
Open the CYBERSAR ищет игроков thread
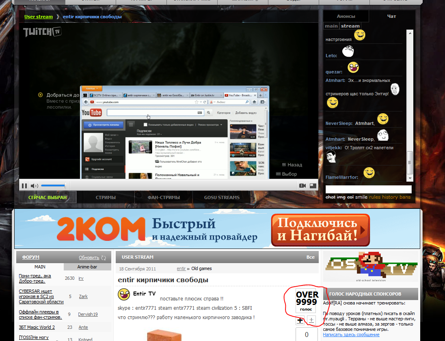coord(41,296)
